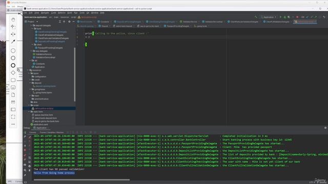Viewport: 328px width, 184px height.
Task: Select the space tool in Camunda Modeler palette
Action: pyautogui.click(x=13, y=34)
